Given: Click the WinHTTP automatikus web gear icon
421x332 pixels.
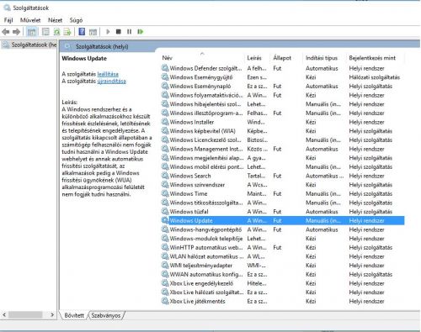Looking at the screenshot, I should pyautogui.click(x=165, y=247).
